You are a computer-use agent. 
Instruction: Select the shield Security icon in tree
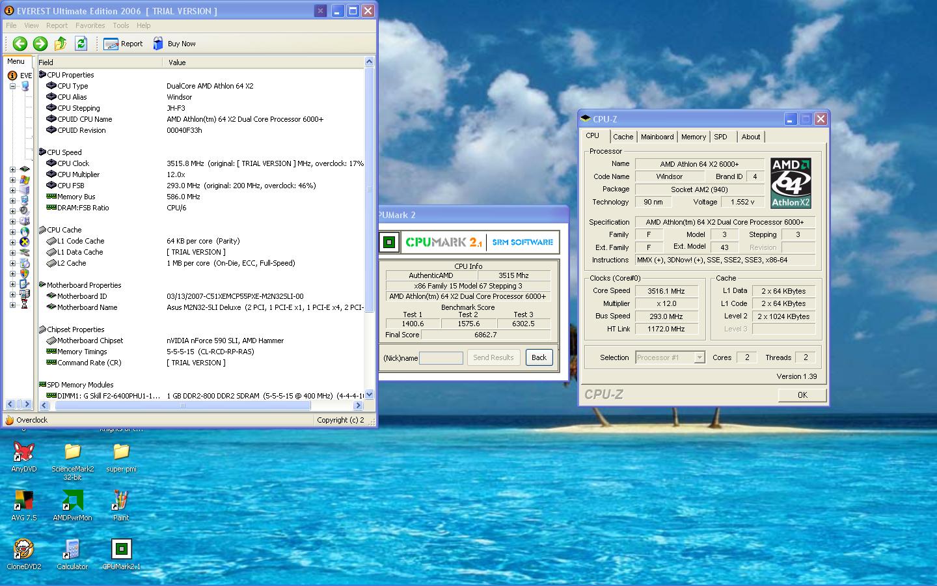25,273
